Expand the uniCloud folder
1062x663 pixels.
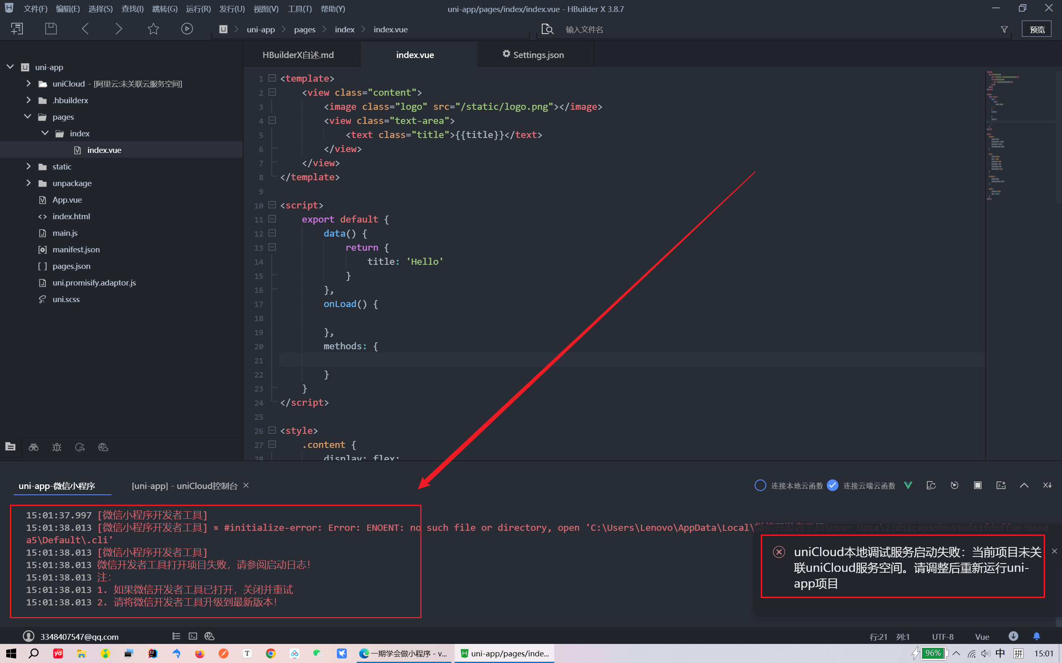tap(29, 83)
